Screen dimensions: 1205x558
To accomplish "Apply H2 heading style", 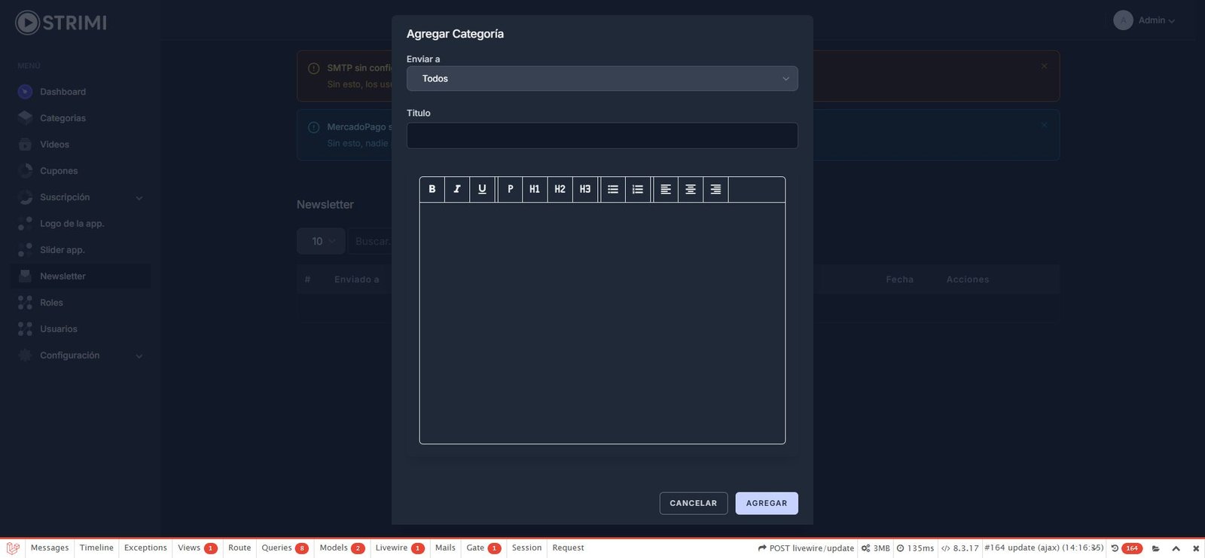I will (x=560, y=189).
